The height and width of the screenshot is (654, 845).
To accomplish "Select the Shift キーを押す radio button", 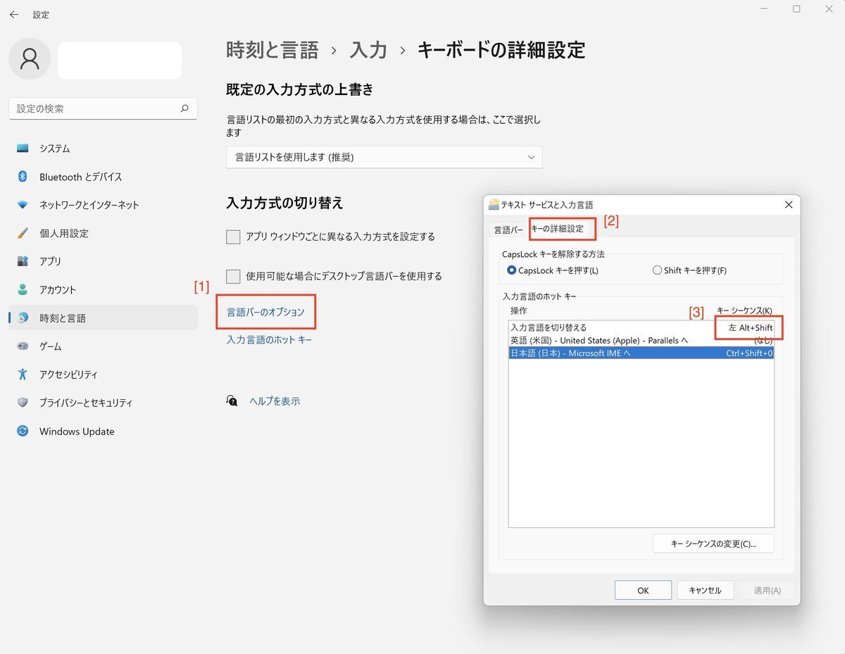I will tap(656, 270).
